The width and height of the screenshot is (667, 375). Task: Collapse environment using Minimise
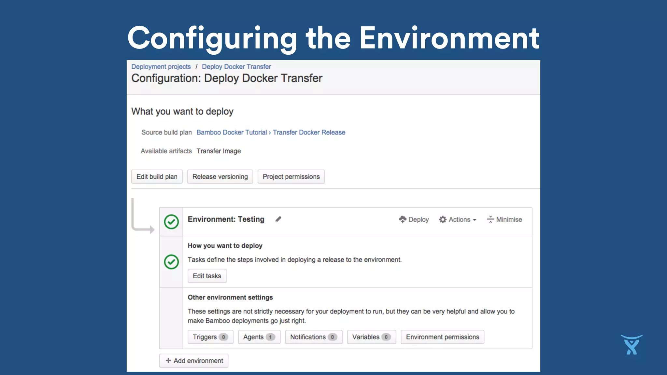click(x=504, y=220)
